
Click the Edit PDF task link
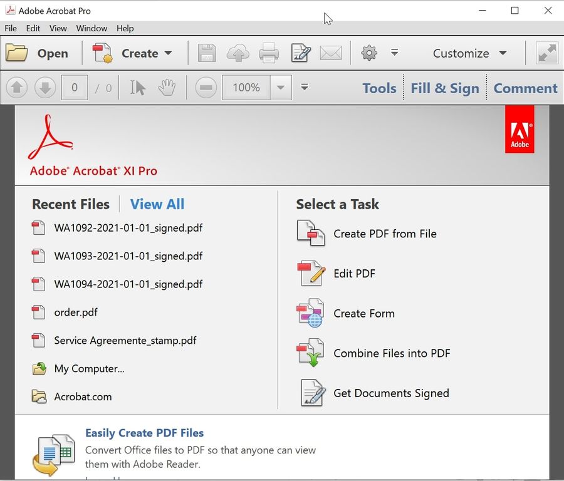(354, 274)
